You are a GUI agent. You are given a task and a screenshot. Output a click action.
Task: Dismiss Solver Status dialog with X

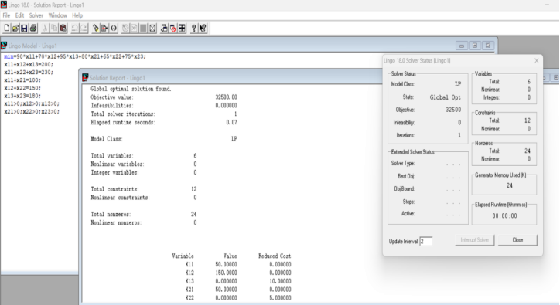point(537,61)
